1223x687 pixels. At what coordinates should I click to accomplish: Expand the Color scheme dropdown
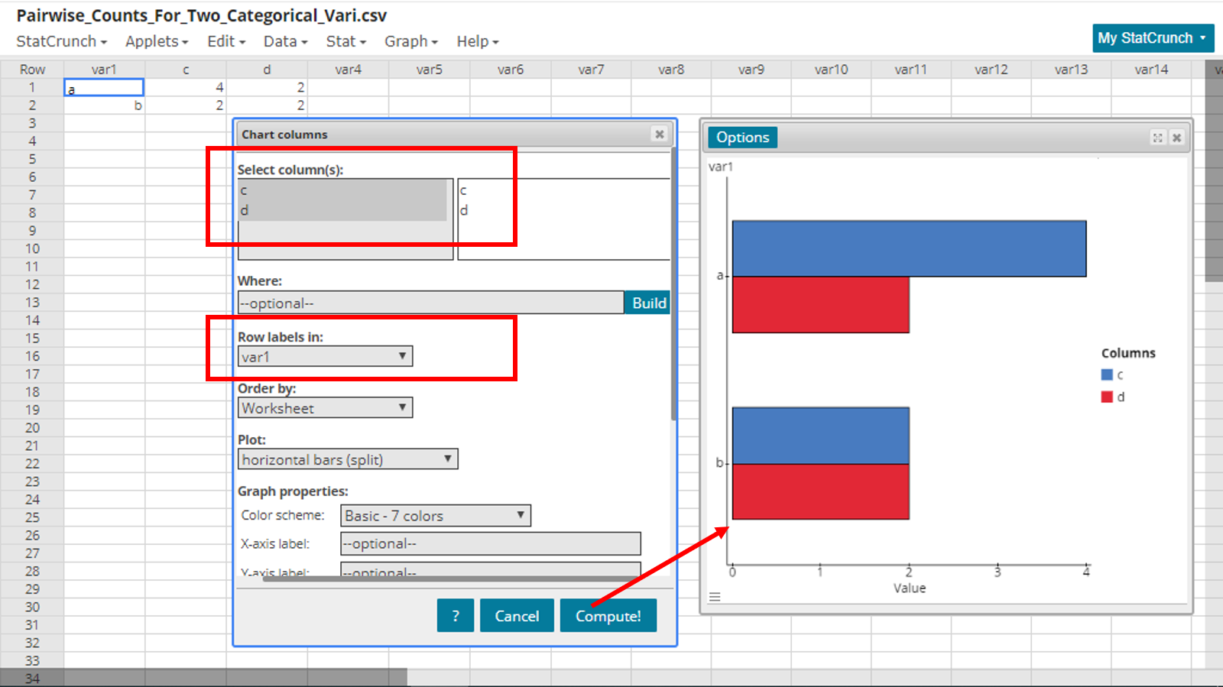[435, 516]
